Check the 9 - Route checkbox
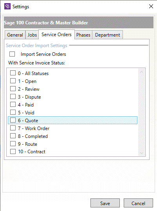 point(13,144)
